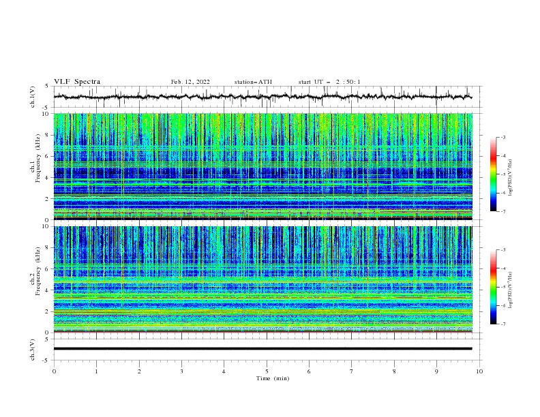540x417 pixels.
Task: Click the "-7" label on ch.1 color bar
Action: tap(503, 211)
